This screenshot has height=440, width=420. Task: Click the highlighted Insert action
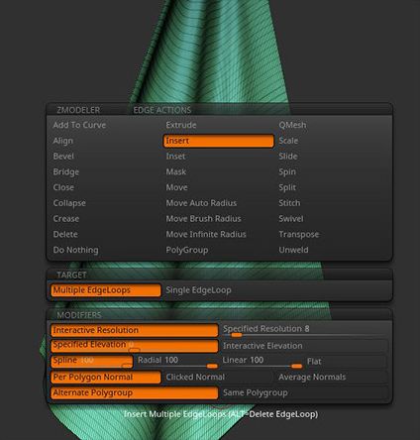pyautogui.click(x=219, y=141)
